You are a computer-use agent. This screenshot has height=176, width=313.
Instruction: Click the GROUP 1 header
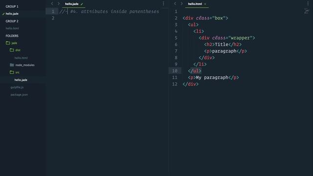coord(12,6)
